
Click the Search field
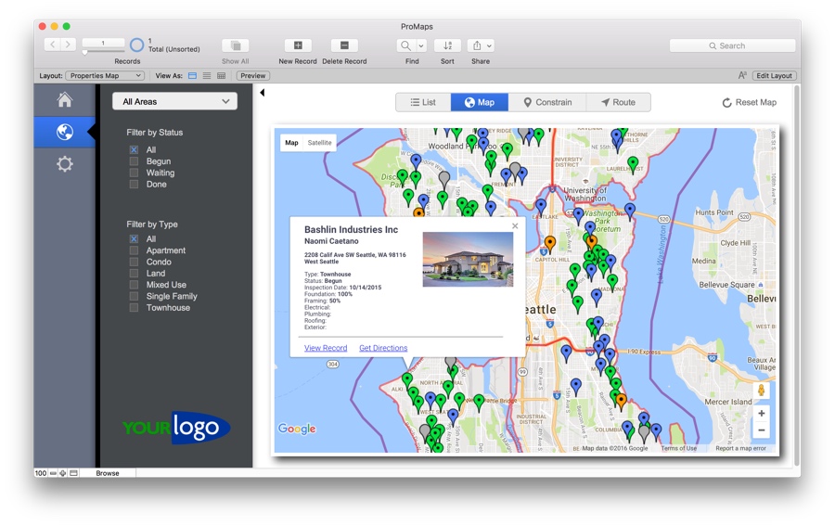pyautogui.click(x=732, y=45)
